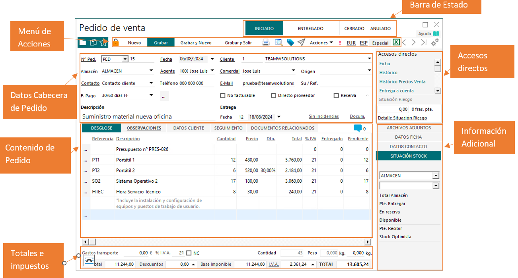Open the Seguimiento tab

pos(228,128)
